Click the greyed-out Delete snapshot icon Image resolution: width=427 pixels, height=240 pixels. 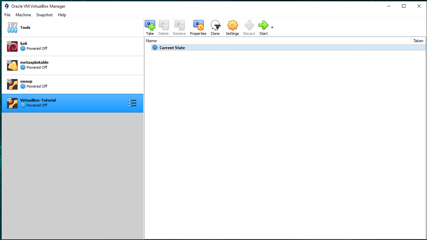164,25
